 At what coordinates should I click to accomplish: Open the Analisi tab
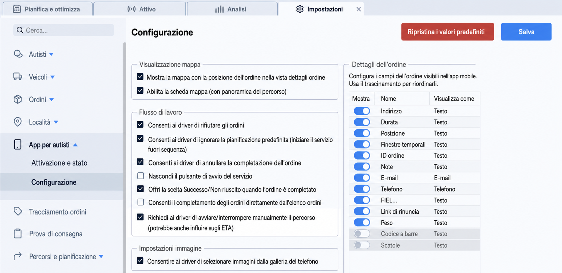(x=232, y=9)
